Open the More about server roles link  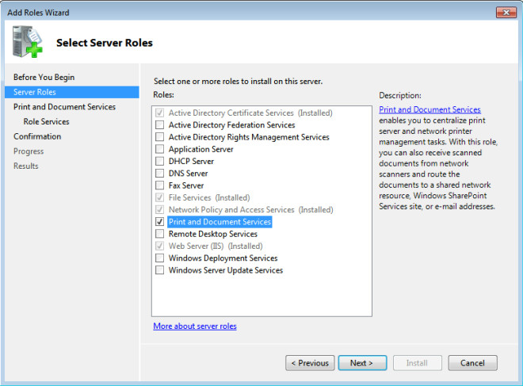(x=195, y=326)
